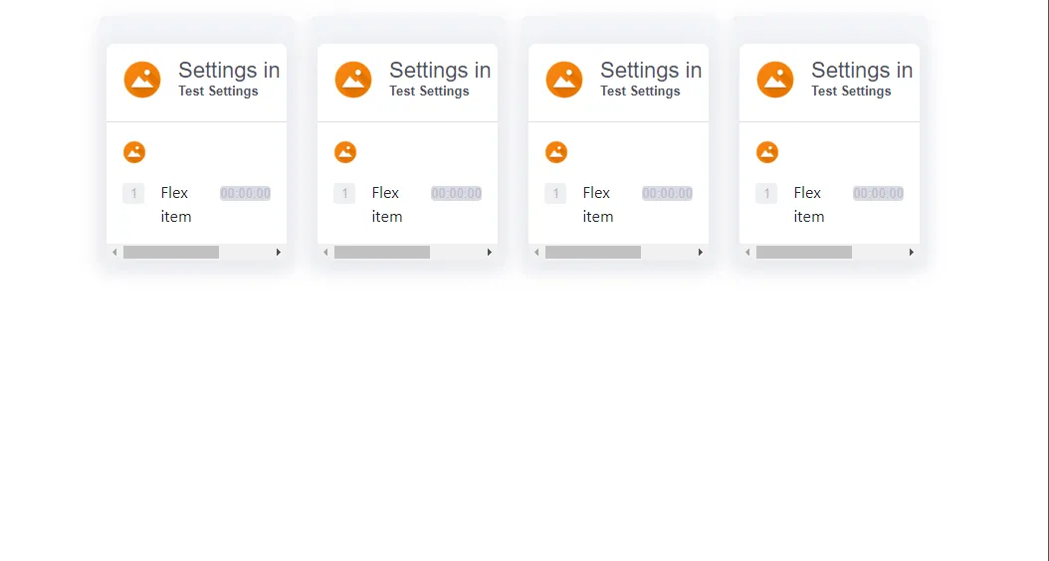Click the "Flex item" text in fourth card

pos(808,204)
